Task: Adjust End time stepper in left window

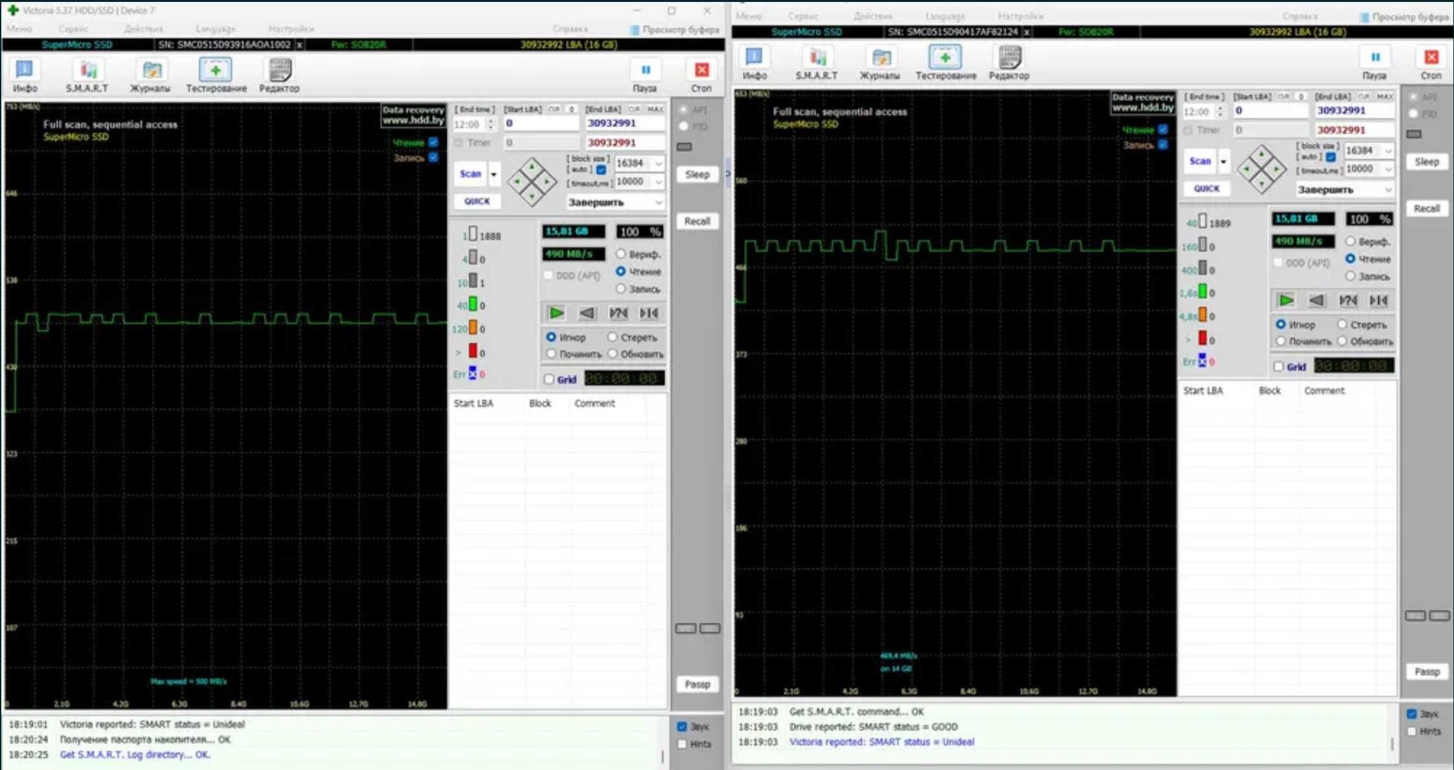Action: tap(490, 124)
